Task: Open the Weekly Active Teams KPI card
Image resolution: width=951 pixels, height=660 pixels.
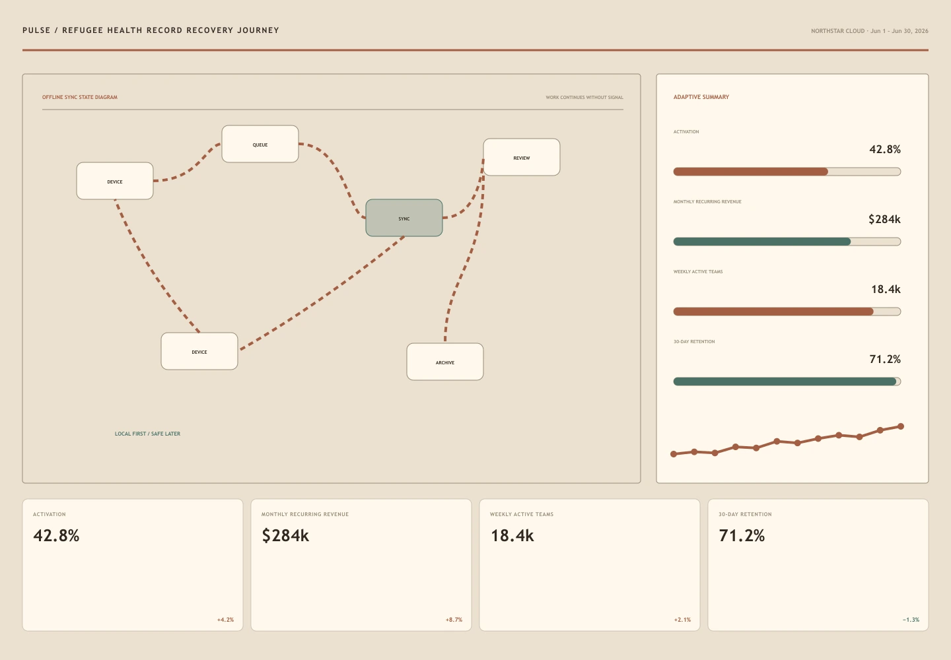Action: [x=590, y=565]
